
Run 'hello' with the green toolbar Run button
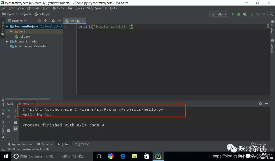(x=233, y=14)
